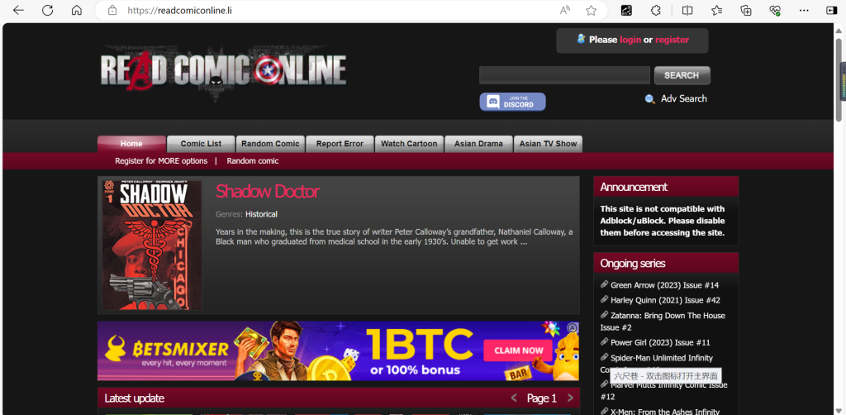
Task: Open Spider-Man Unlimited Infinity Comic link
Action: 657,363
